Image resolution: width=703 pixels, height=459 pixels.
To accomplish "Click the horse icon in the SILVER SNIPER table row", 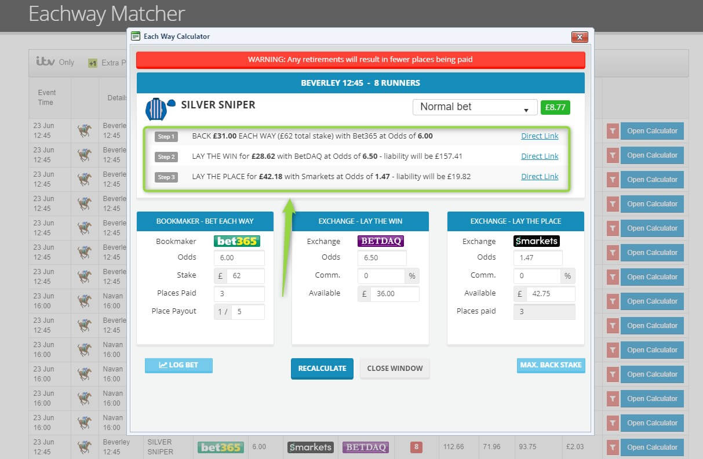I will point(85,447).
